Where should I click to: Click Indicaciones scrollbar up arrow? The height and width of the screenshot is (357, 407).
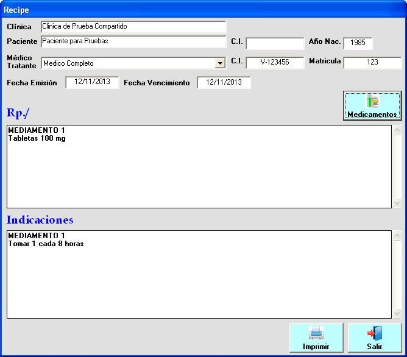pos(397,235)
